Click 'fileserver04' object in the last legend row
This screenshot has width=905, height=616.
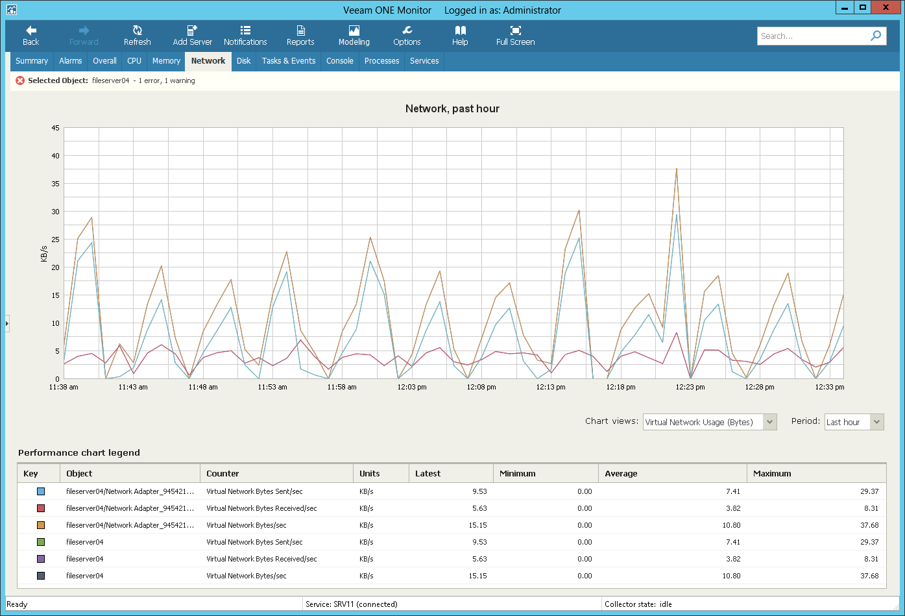coord(84,576)
